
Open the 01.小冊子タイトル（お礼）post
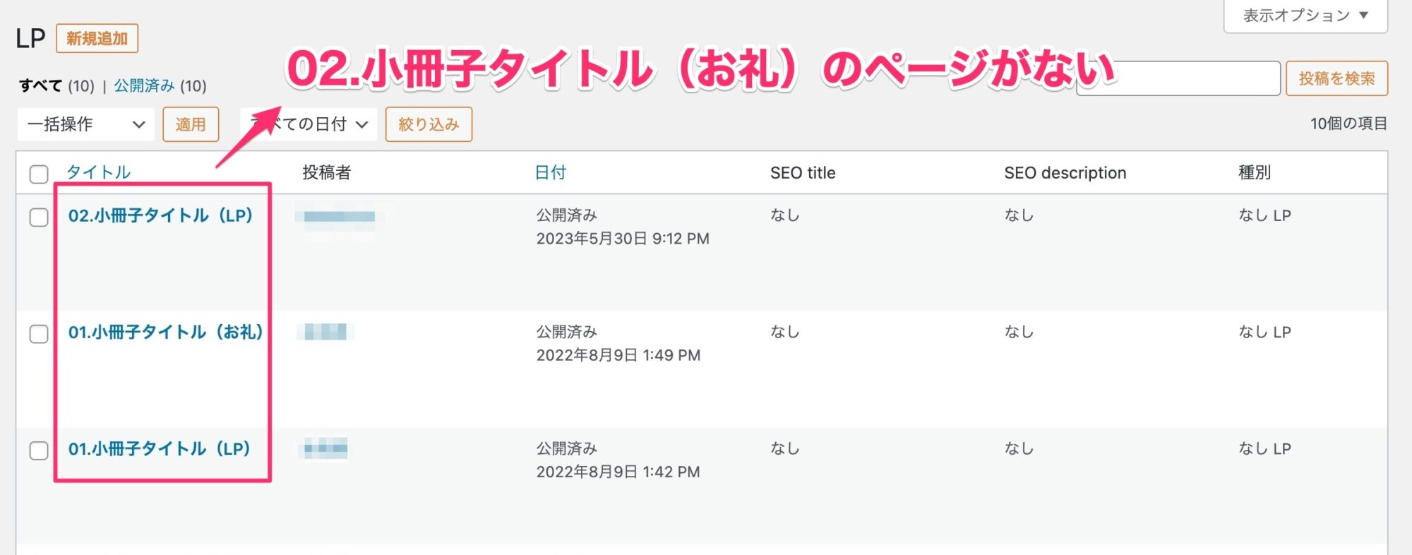(165, 332)
